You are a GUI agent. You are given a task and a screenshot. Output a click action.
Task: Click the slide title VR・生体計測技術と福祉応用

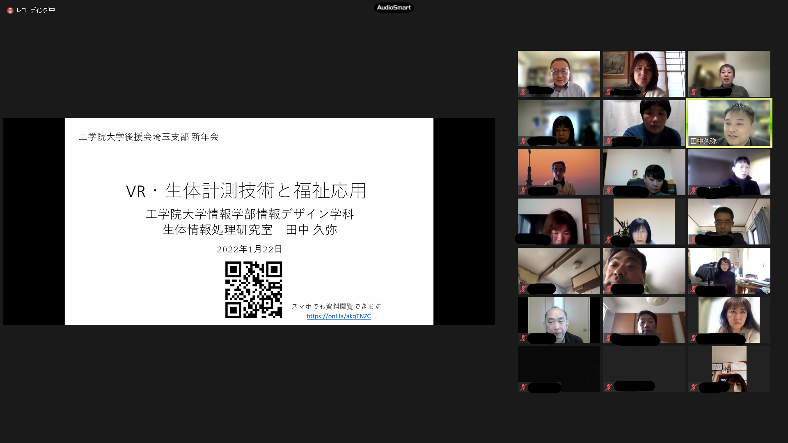(246, 191)
